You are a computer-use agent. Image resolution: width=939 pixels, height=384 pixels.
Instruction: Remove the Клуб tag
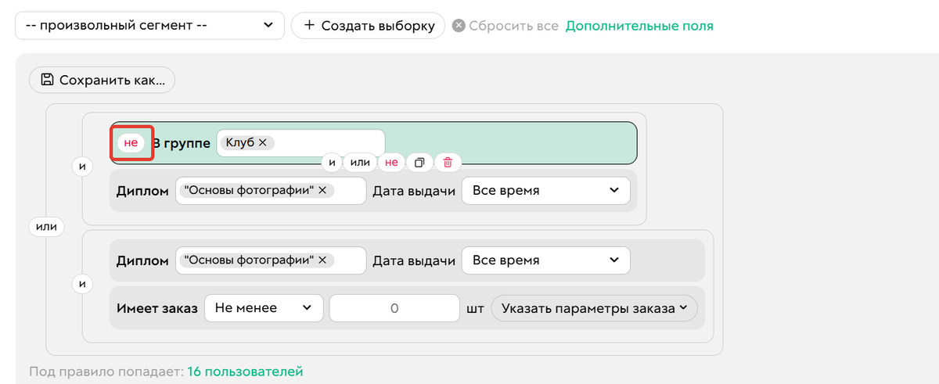[263, 142]
